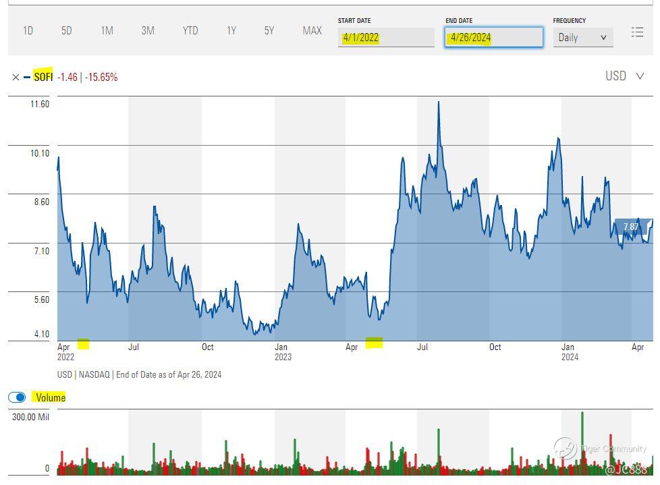Select the 1D time range
Viewport: 660px width, 485px height.
28,31
